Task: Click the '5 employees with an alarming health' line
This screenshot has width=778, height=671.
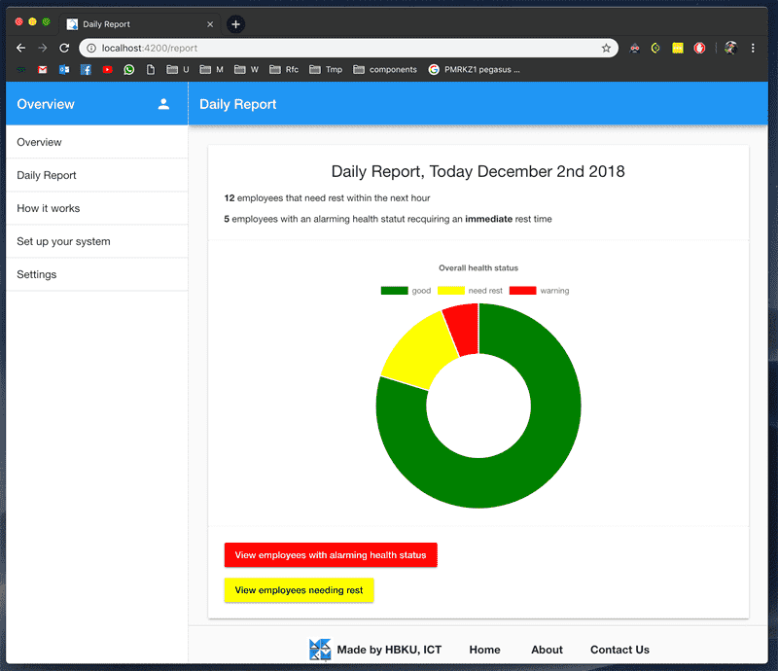Action: pos(387,219)
